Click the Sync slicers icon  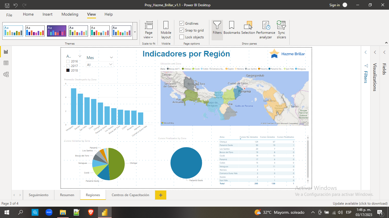coord(281,30)
